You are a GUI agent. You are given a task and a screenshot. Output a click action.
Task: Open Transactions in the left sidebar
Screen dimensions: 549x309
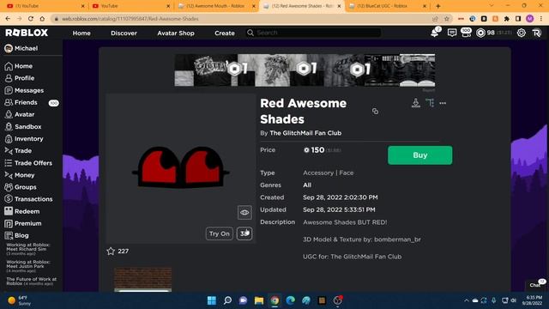tap(33, 199)
